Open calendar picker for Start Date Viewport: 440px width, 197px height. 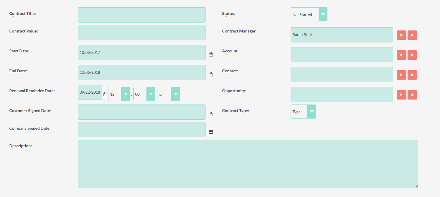pos(211,54)
